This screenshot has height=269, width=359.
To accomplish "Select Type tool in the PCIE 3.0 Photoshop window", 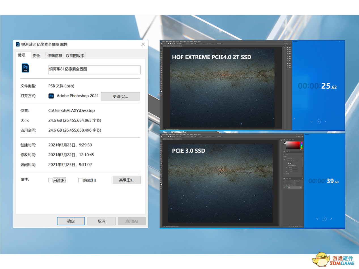I will pyautogui.click(x=161, y=172).
